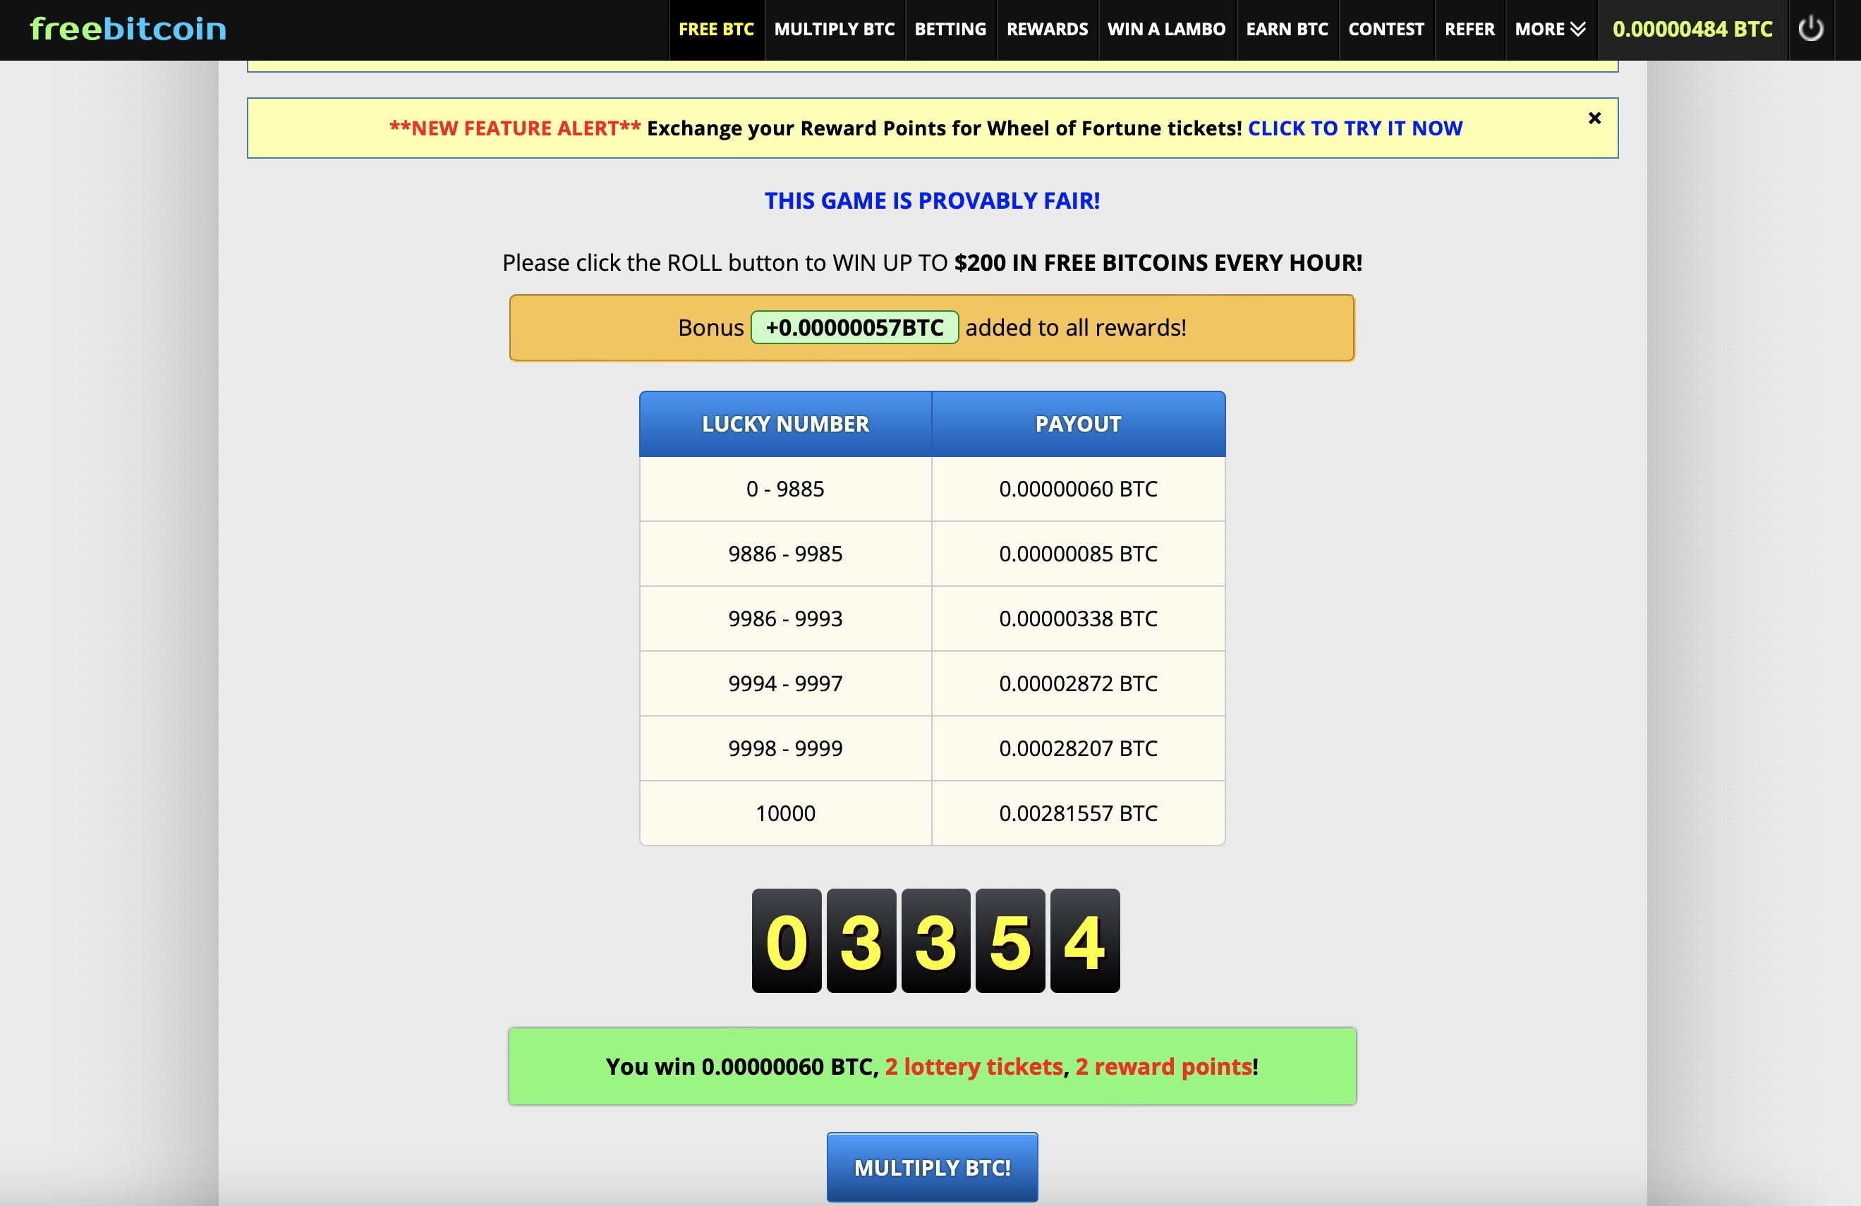The height and width of the screenshot is (1206, 1861).
Task: Select the 9986 - 9993 range cell
Action: [x=785, y=619]
